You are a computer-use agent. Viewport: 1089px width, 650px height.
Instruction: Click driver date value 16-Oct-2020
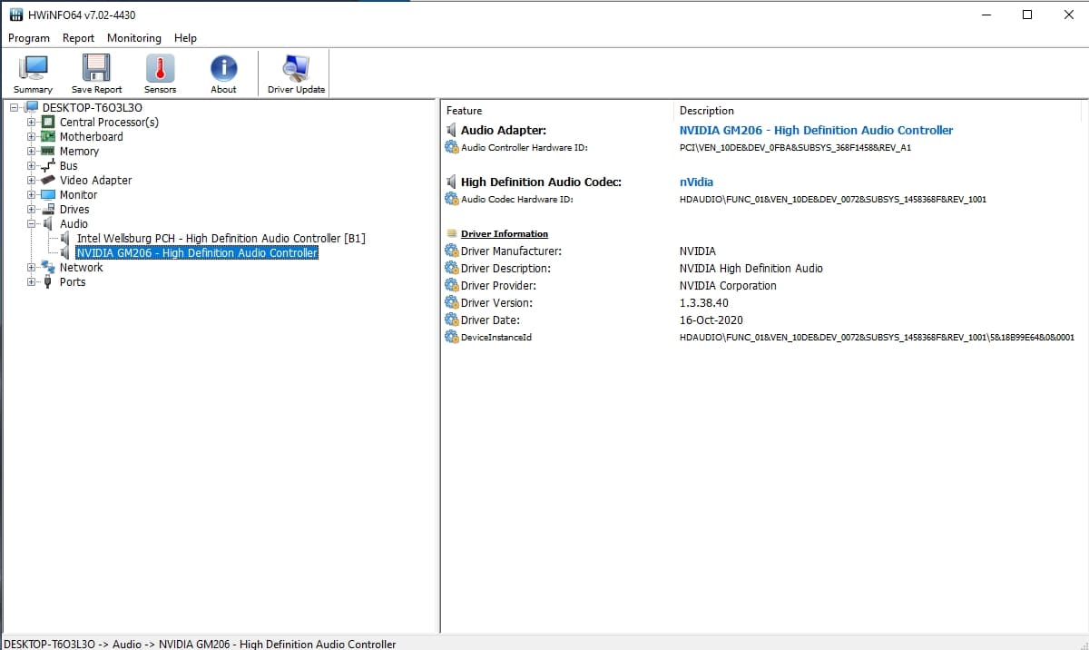coord(710,320)
